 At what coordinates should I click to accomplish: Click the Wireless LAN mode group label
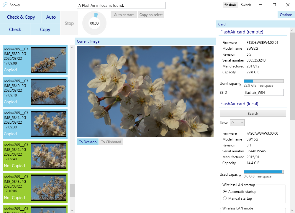[x=237, y=208]
